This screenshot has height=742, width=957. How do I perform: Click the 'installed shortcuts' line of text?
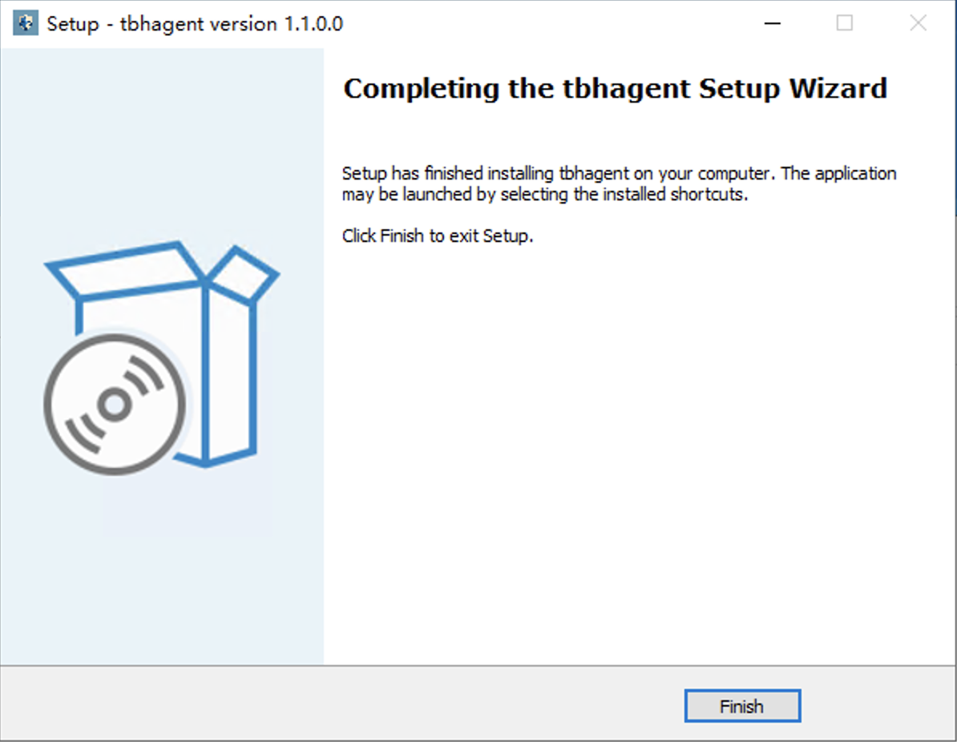click(x=544, y=195)
